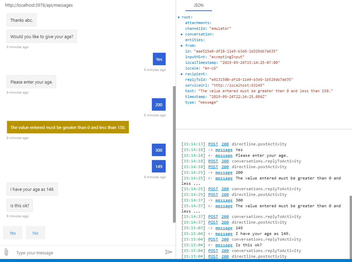Click the inputHint value "acceptingInput"
The width and height of the screenshot is (352, 262).
tap(227, 57)
